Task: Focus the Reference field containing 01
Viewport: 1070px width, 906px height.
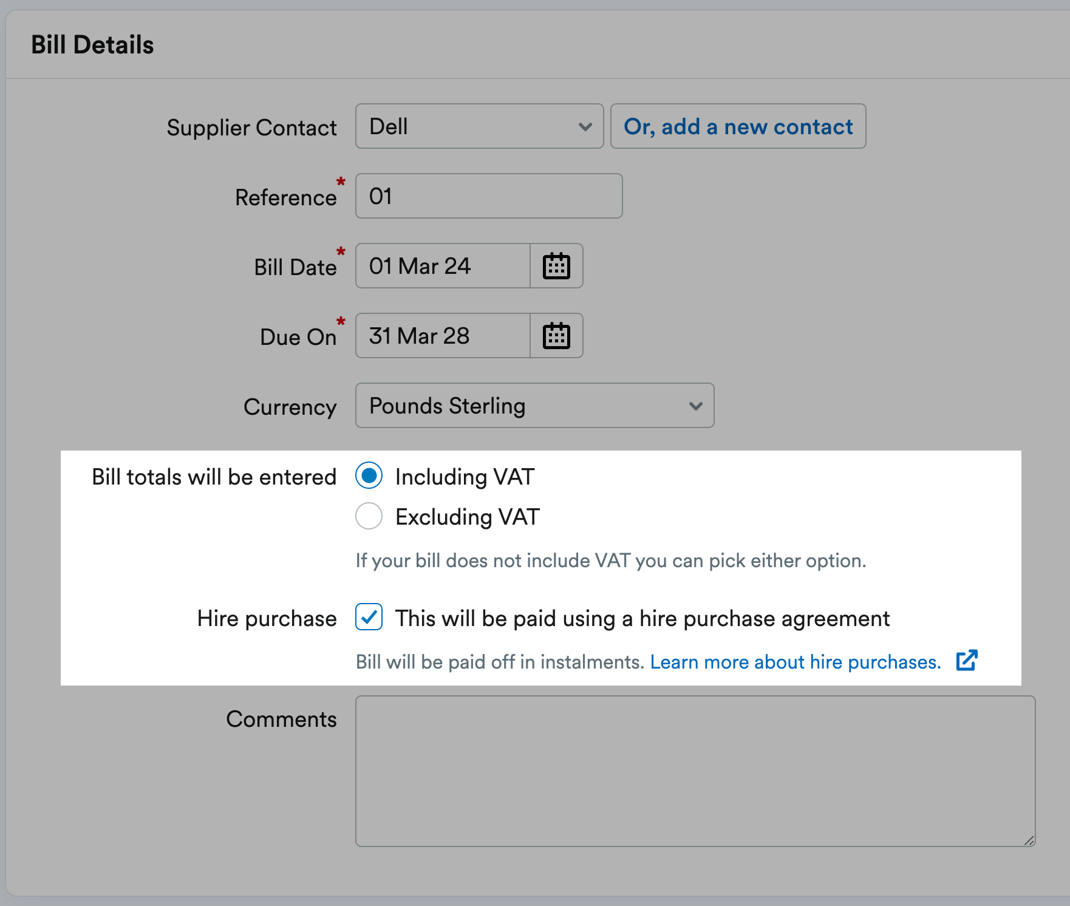Action: pyautogui.click(x=489, y=196)
